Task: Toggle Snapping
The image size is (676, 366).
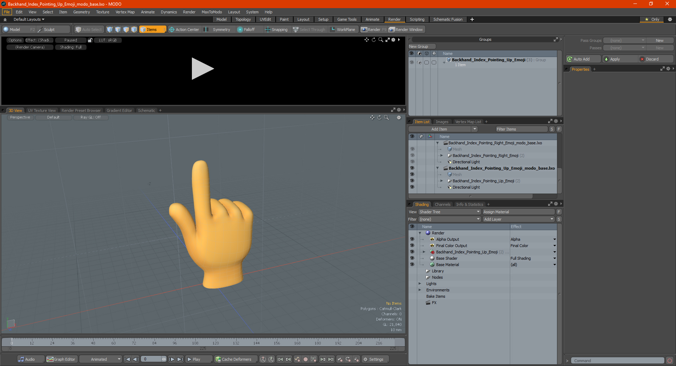Action: pyautogui.click(x=276, y=30)
